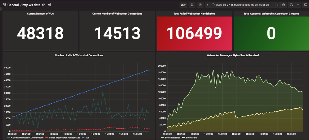Click the http-ws-data dashboard title
Image resolution: width=309 pixels, height=140 pixels.
pos(31,5)
